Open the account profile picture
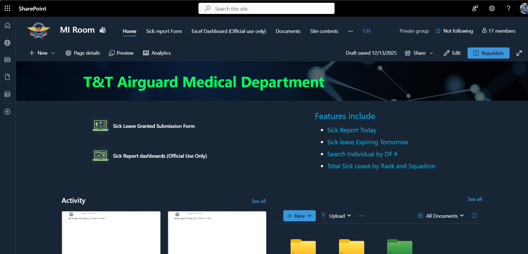 524,8
